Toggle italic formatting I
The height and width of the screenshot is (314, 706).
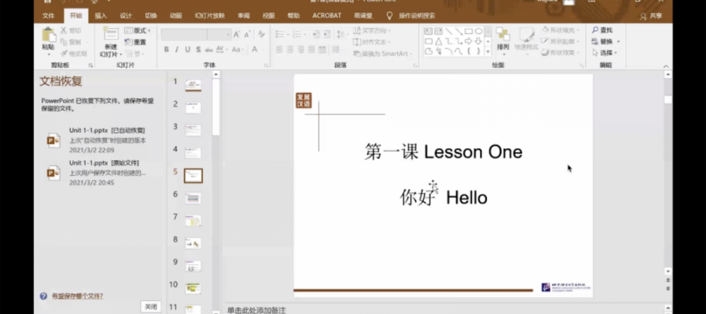[177, 49]
